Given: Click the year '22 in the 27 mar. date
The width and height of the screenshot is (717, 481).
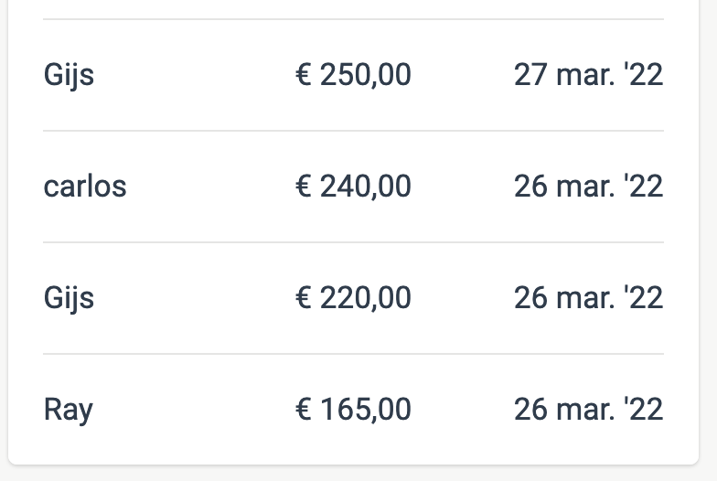Looking at the screenshot, I should (x=641, y=75).
